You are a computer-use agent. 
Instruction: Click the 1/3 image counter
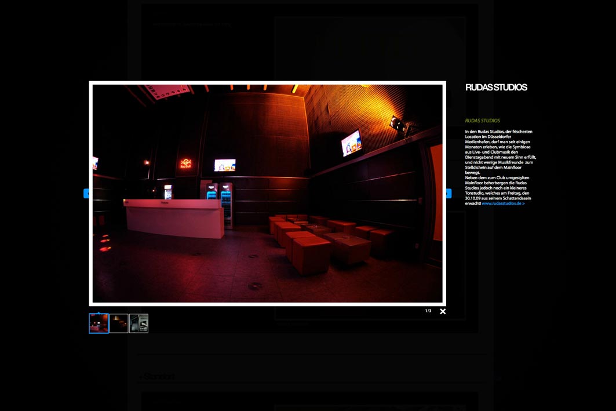(428, 311)
